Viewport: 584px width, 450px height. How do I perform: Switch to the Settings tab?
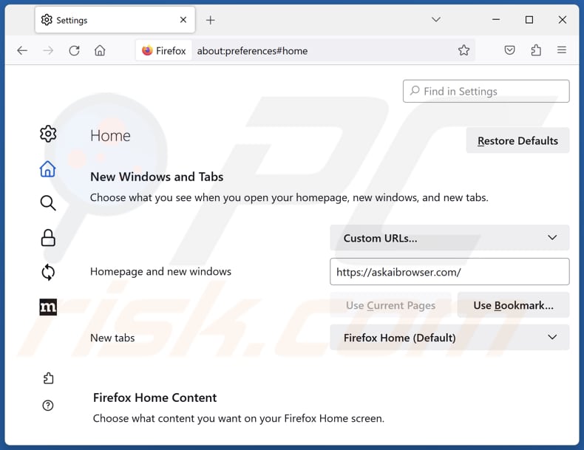point(103,20)
